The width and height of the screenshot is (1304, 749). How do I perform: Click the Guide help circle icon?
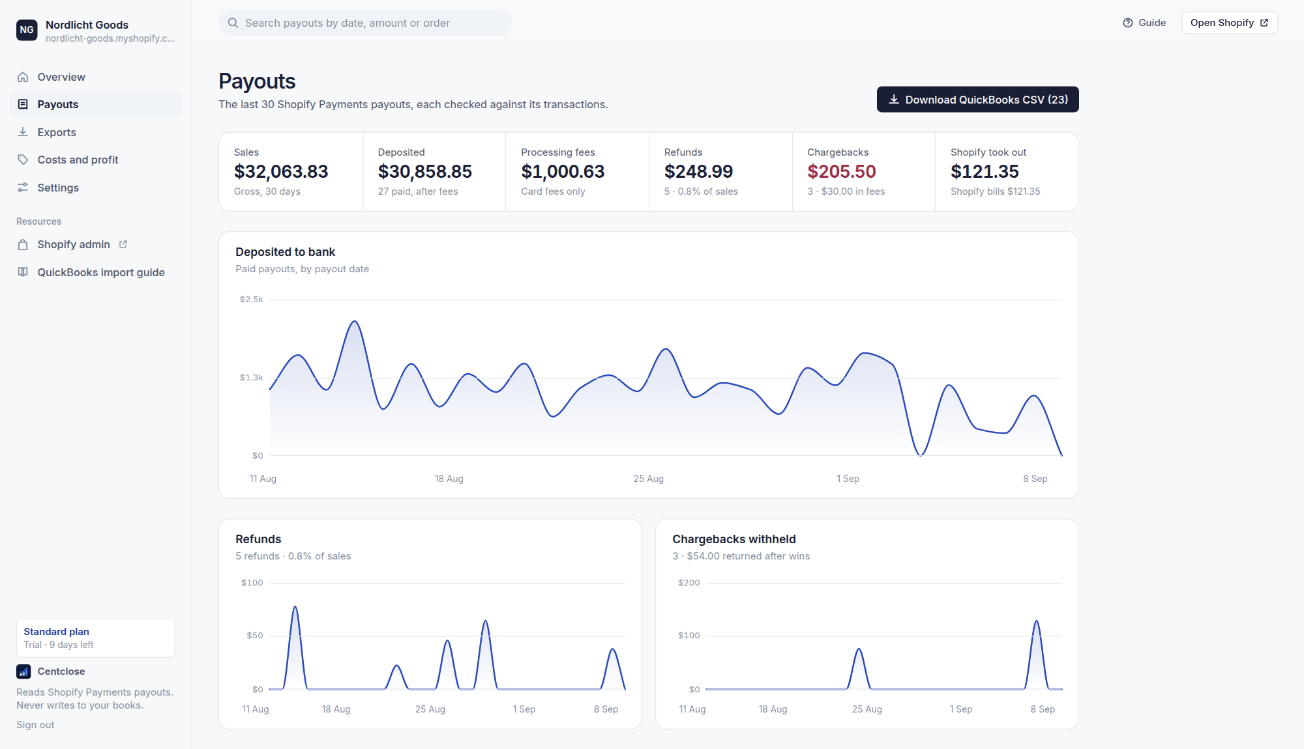[1128, 23]
